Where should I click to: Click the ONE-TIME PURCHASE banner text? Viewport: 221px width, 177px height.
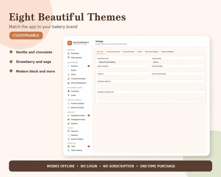[x=158, y=166]
